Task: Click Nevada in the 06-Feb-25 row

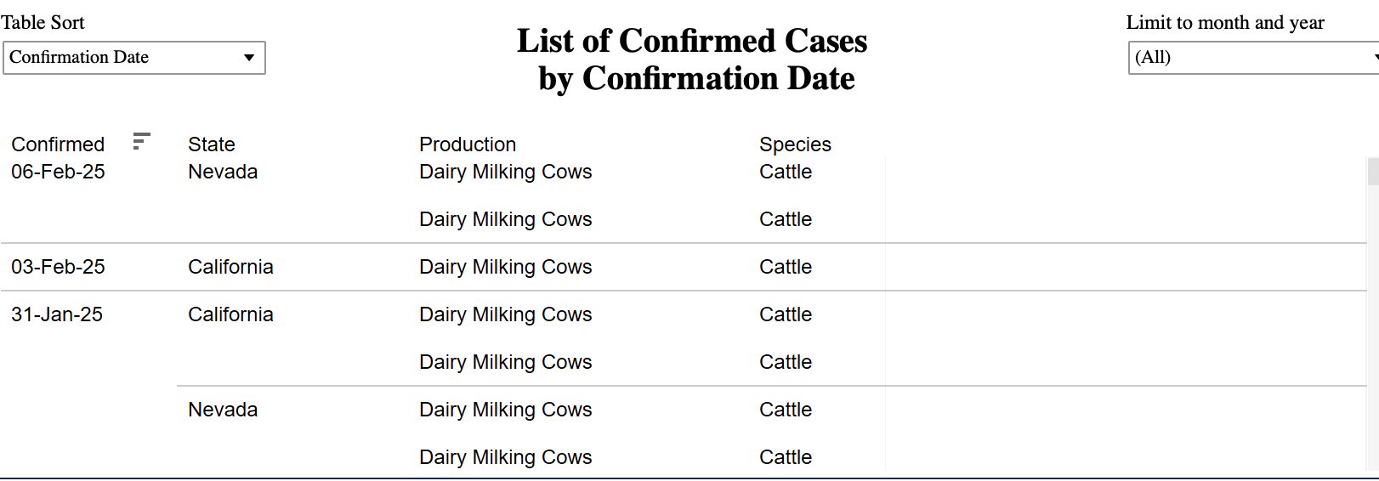Action: point(223,172)
